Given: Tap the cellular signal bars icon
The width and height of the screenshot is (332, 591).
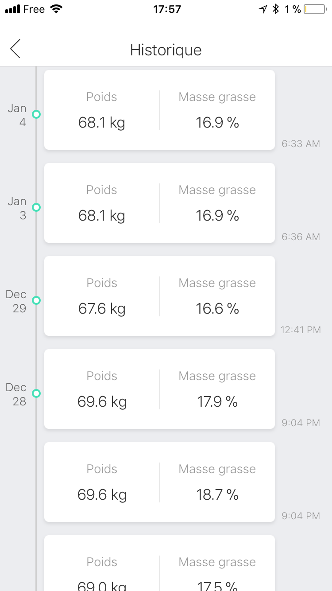Looking at the screenshot, I should point(13,9).
